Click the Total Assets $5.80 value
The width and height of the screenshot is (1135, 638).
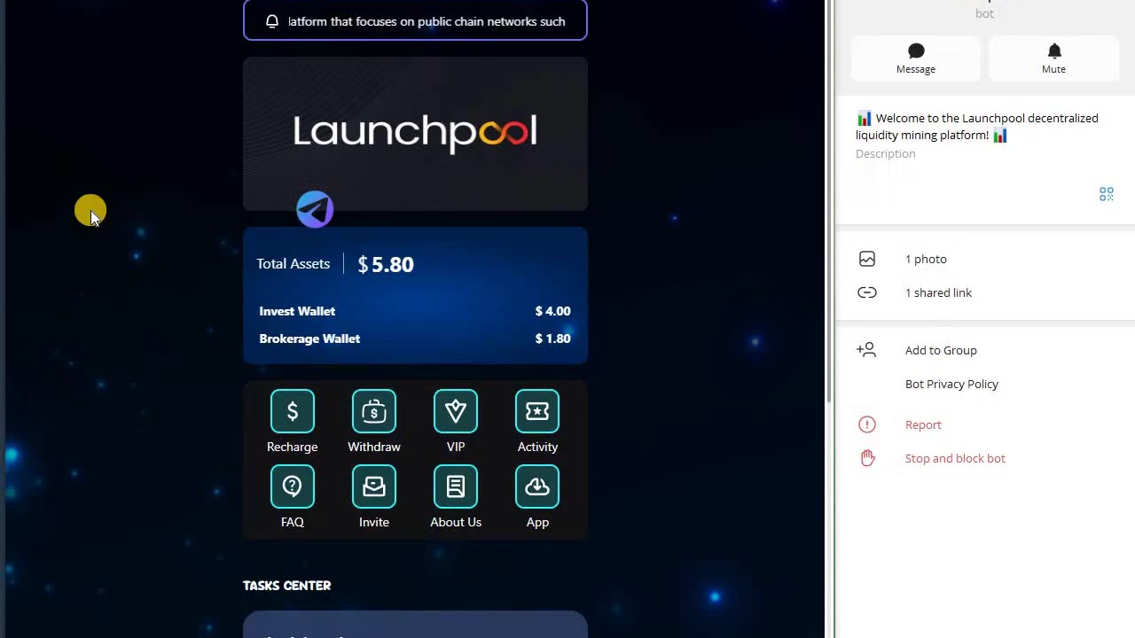pyautogui.click(x=386, y=264)
